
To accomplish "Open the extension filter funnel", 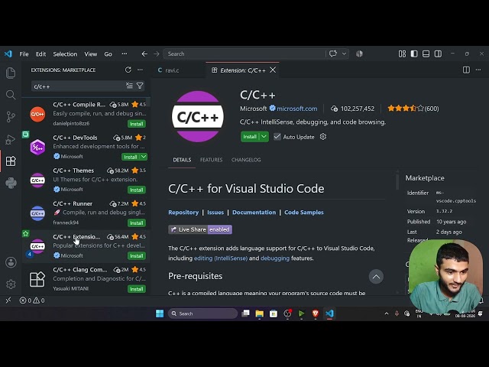I will (140, 86).
